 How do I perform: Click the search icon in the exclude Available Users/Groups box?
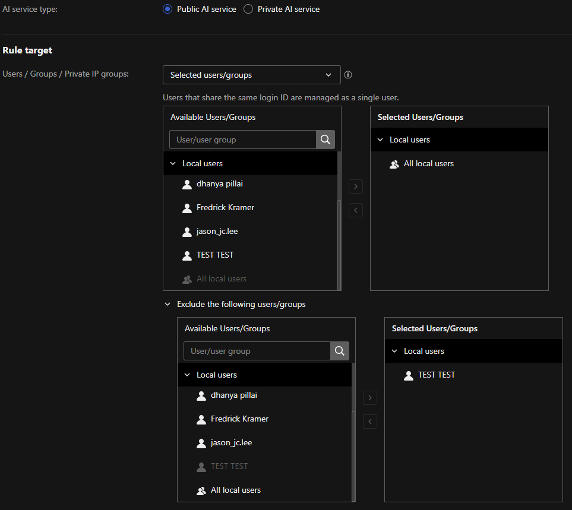(x=339, y=351)
